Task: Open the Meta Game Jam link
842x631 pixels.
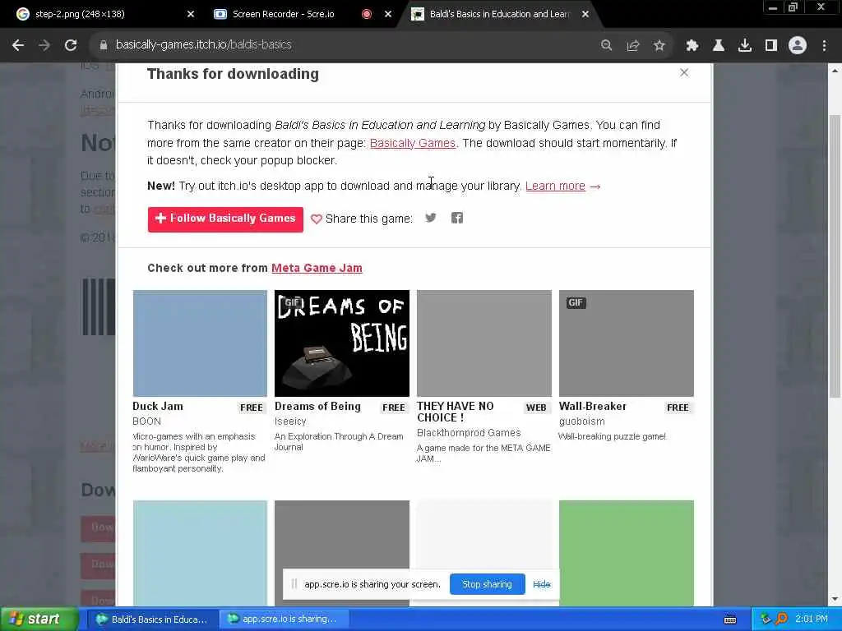Action: tap(317, 268)
